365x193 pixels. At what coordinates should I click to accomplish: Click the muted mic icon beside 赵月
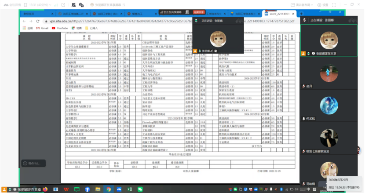304,86
